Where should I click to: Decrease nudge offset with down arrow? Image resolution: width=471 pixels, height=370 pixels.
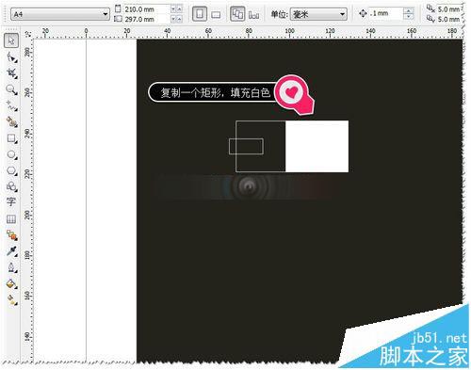408,17
